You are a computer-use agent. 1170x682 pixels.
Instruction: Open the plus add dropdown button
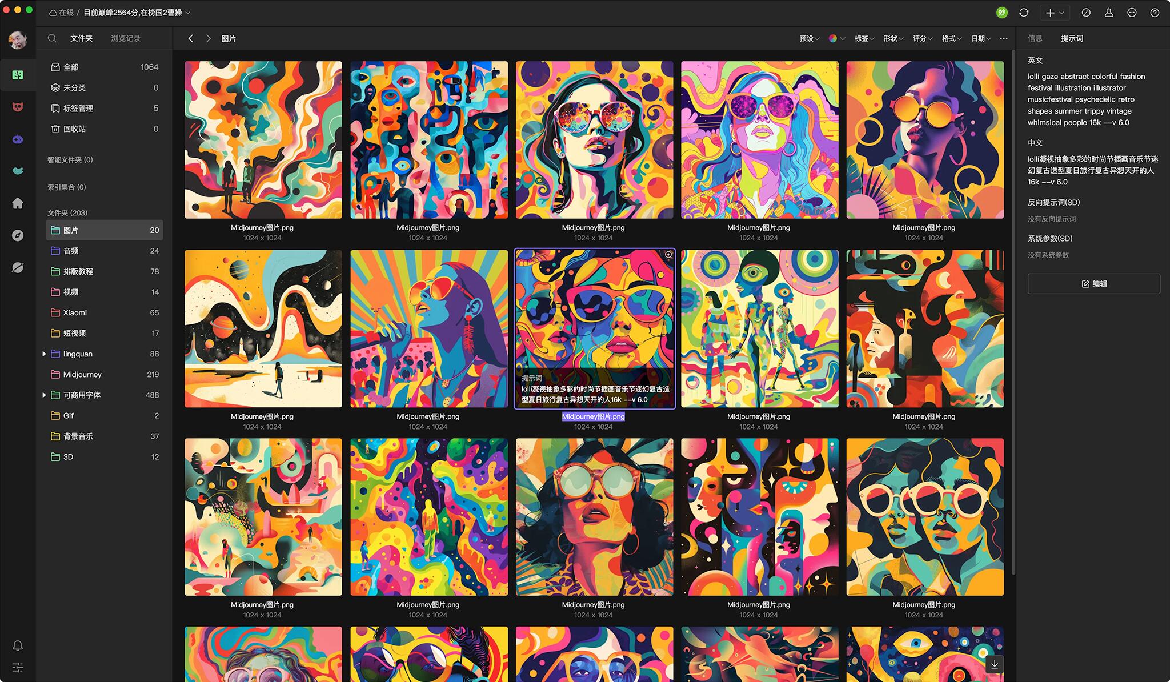click(1055, 13)
